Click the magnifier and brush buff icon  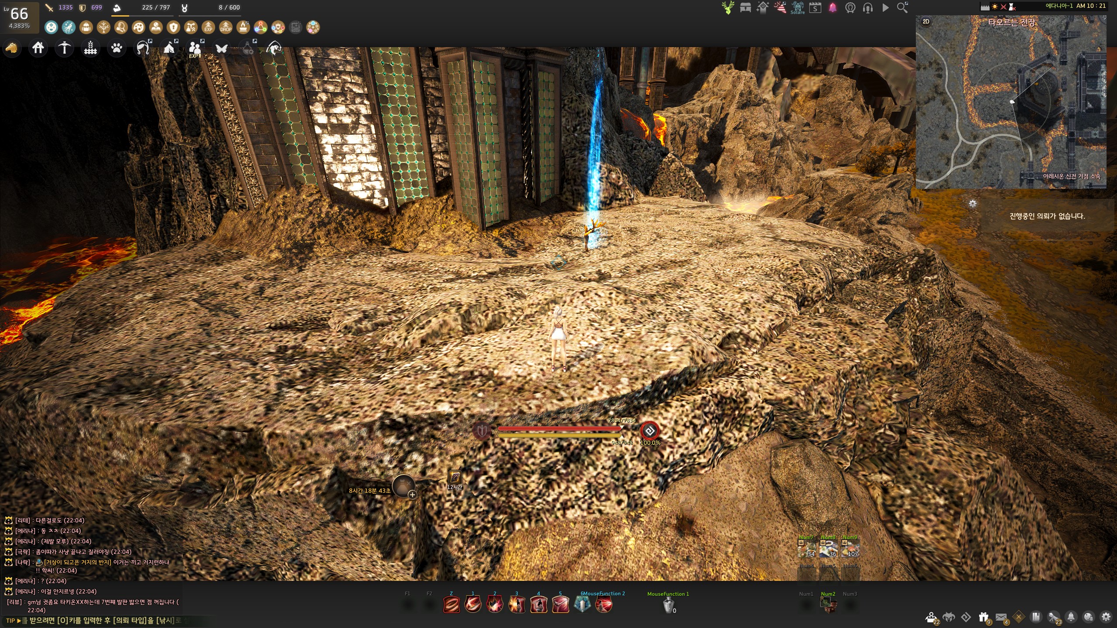[121, 27]
